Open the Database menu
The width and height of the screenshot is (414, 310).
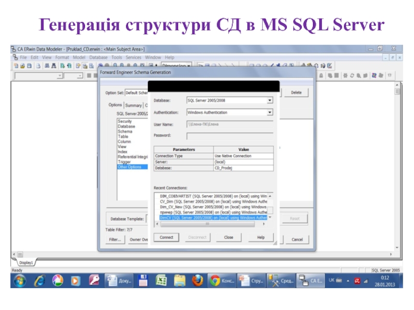(x=98, y=57)
